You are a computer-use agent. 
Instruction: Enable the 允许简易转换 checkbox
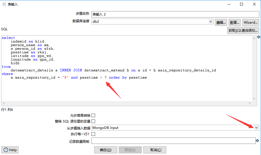93,115
